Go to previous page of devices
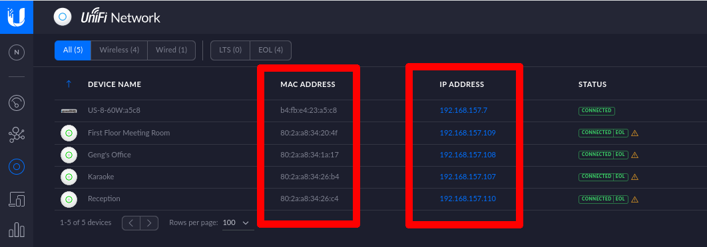The width and height of the screenshot is (707, 247). [131, 222]
